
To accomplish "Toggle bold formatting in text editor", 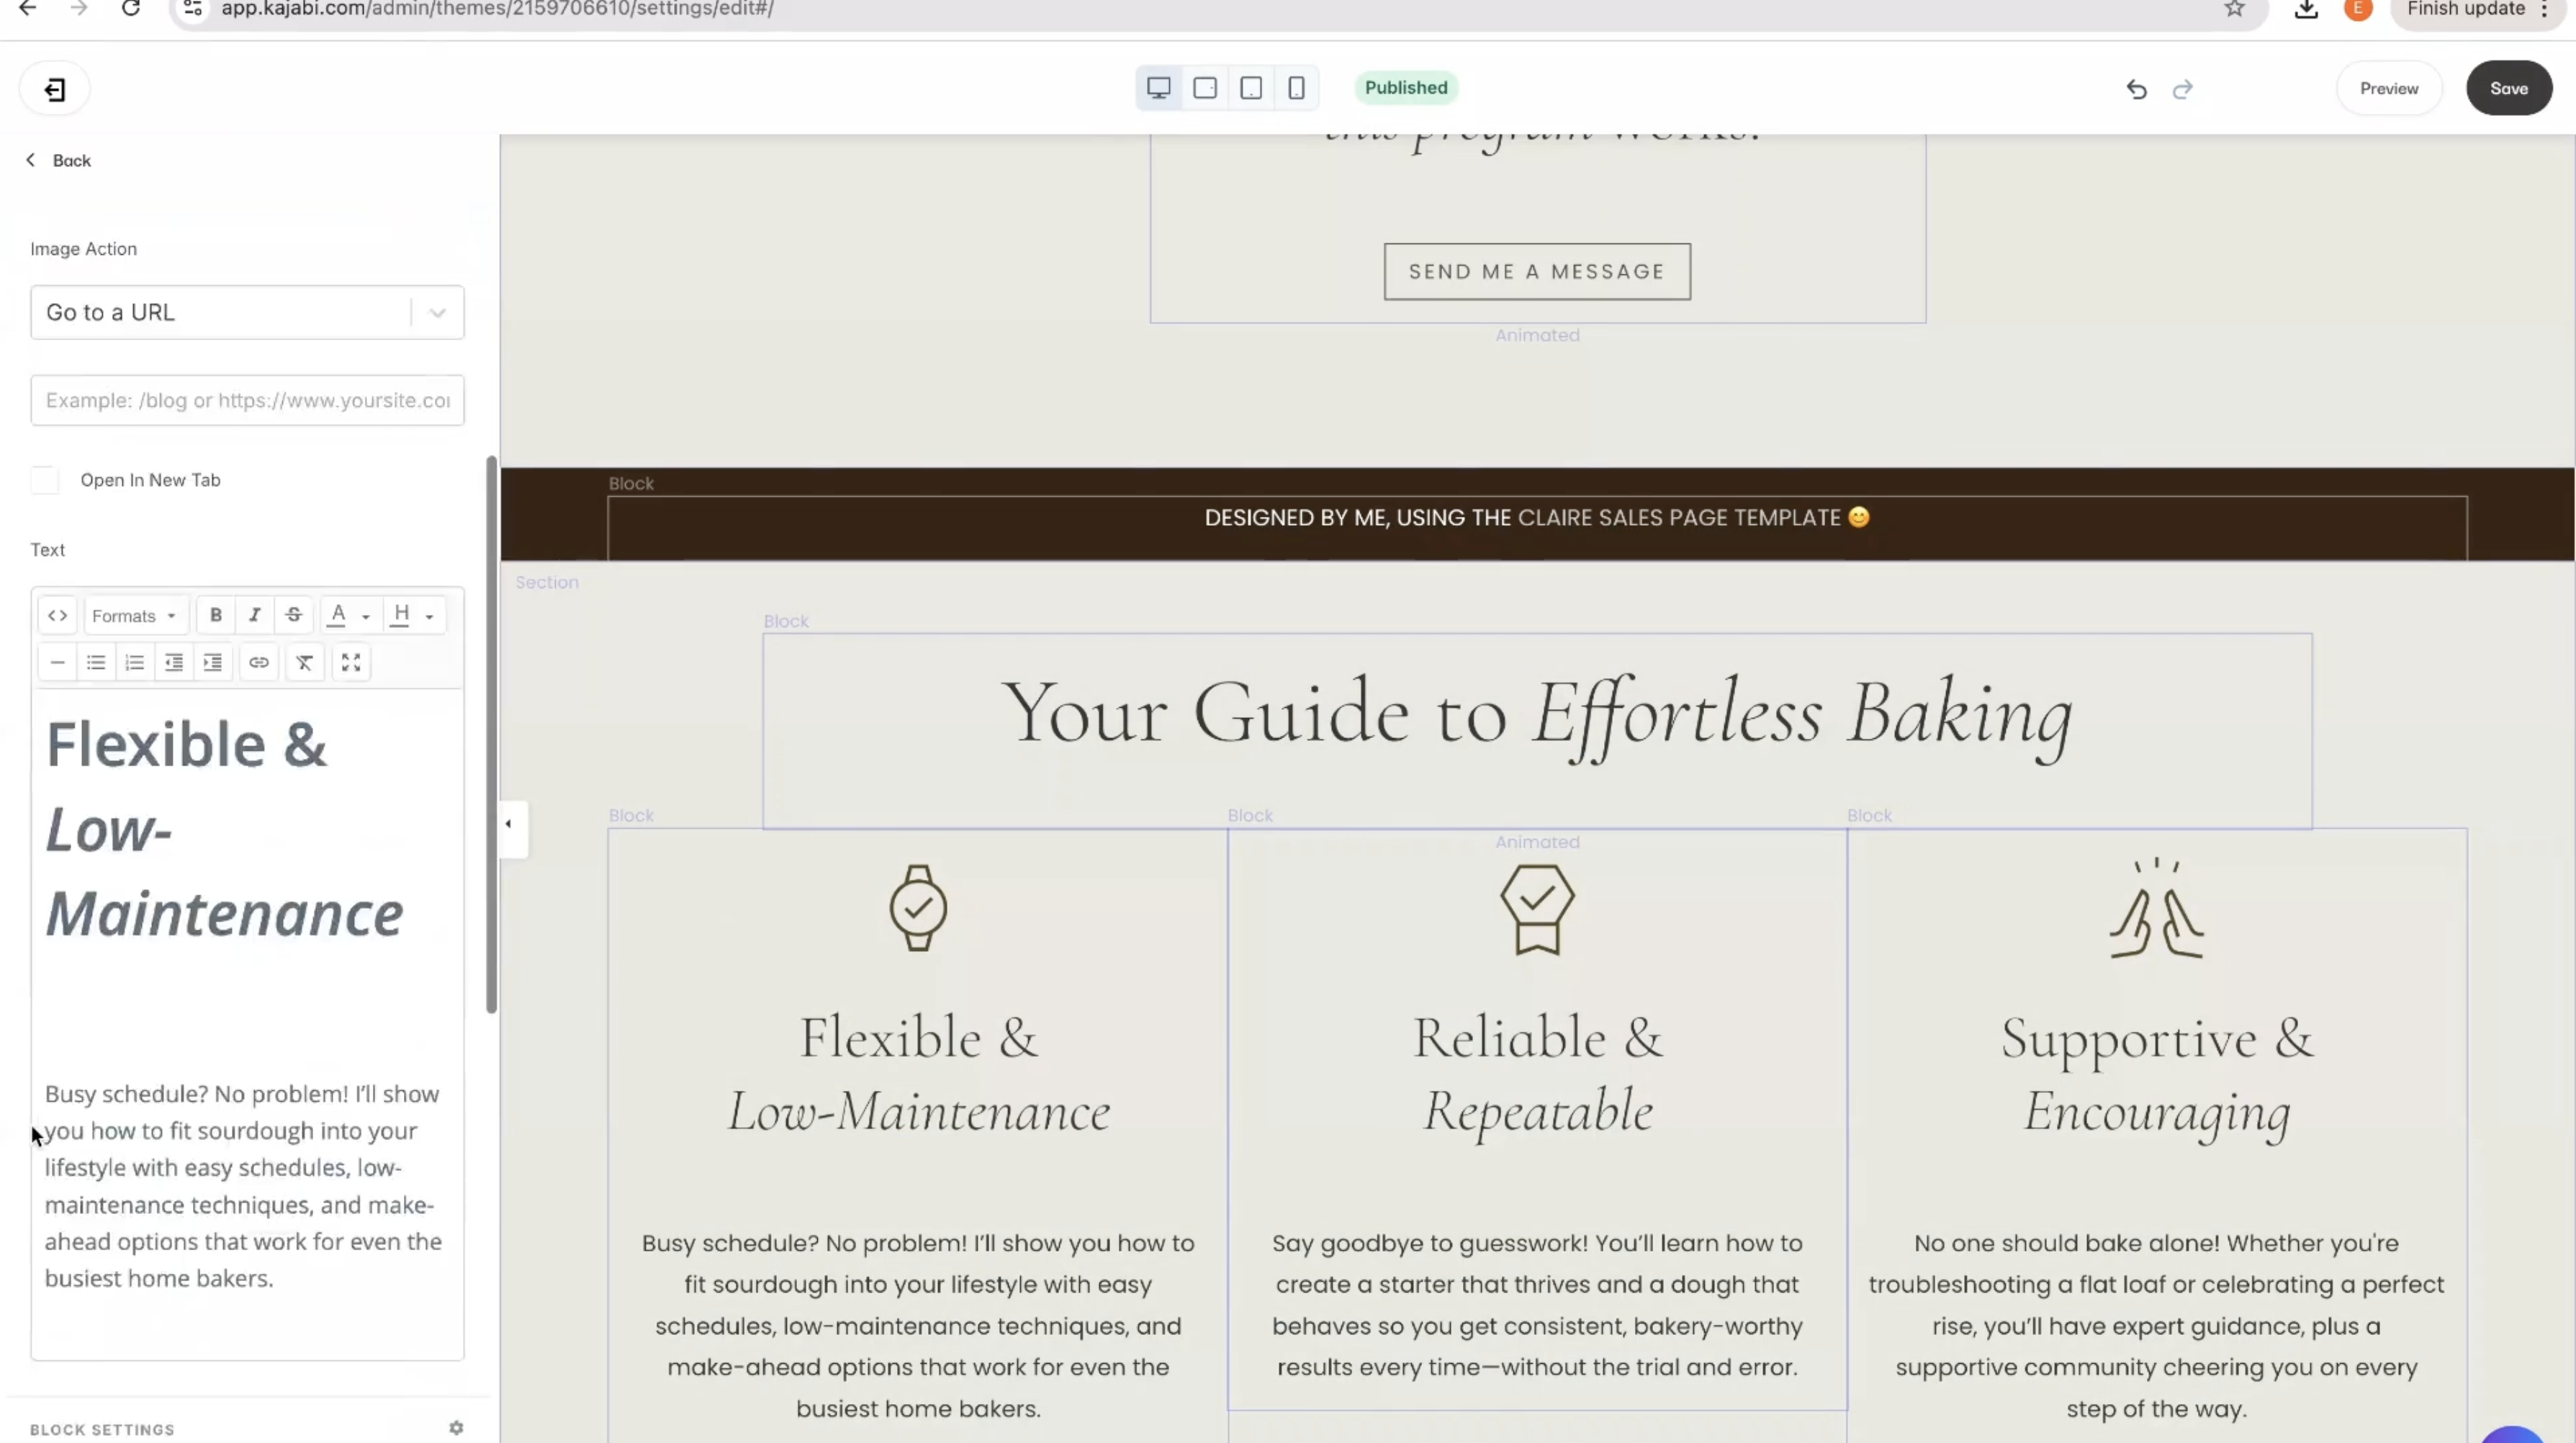I will pos(215,615).
